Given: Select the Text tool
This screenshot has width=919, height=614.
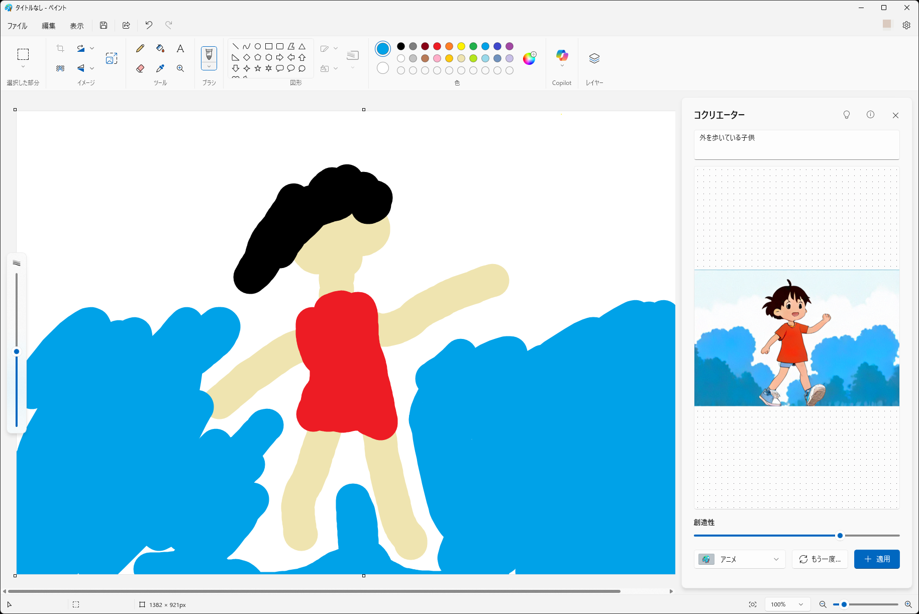Looking at the screenshot, I should click(180, 48).
